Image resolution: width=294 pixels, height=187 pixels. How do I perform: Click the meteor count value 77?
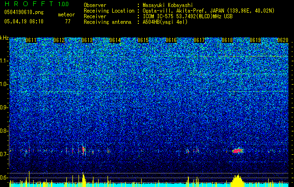(68, 22)
